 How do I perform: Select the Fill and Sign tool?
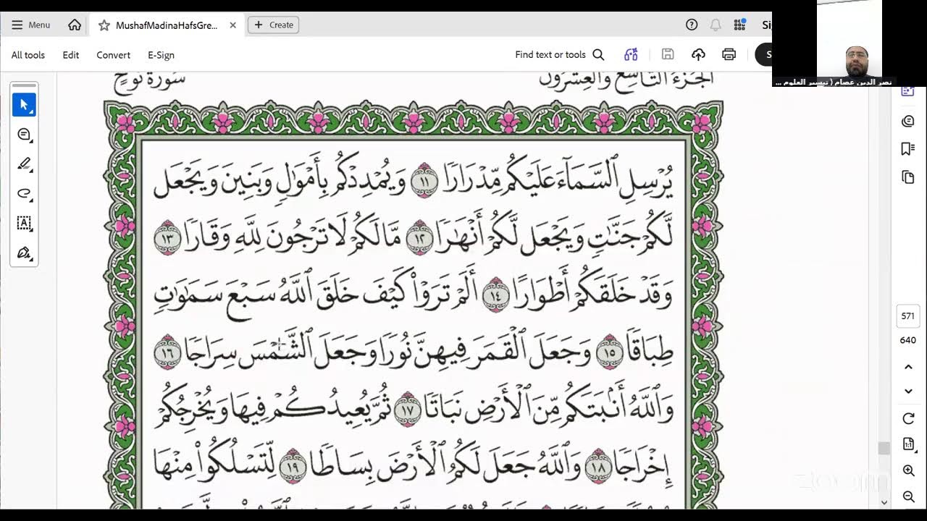click(x=24, y=253)
